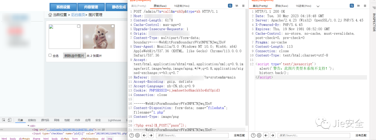The image size is (376, 140).
Task: Open help icon below Request editor
Action: (132, 135)
